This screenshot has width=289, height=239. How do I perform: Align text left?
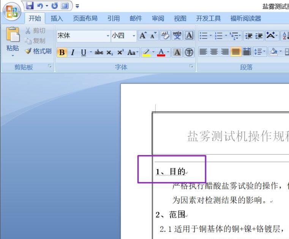click(203, 52)
